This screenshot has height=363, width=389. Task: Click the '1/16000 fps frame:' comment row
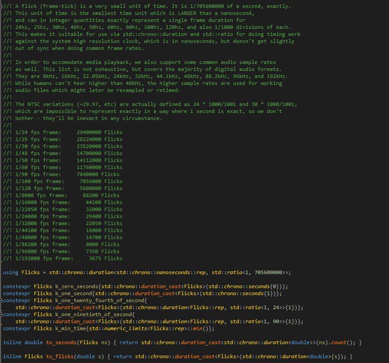coord(63,202)
